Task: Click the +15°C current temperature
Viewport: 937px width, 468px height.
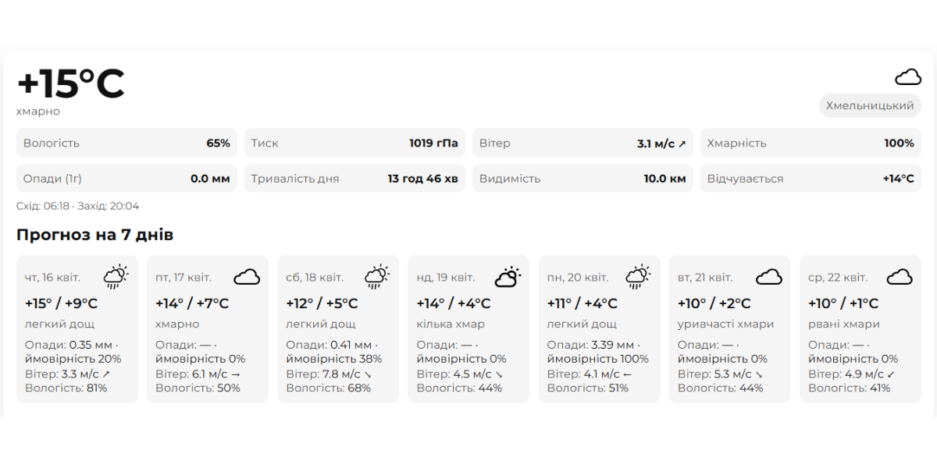Action: pyautogui.click(x=71, y=84)
